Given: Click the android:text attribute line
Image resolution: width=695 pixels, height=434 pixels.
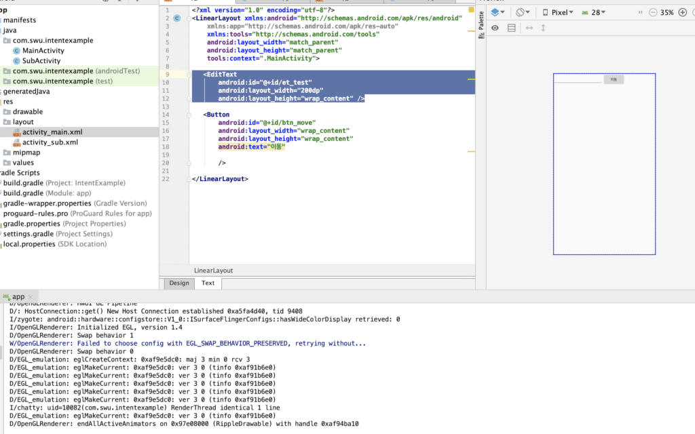Looking at the screenshot, I should pyautogui.click(x=251, y=147).
